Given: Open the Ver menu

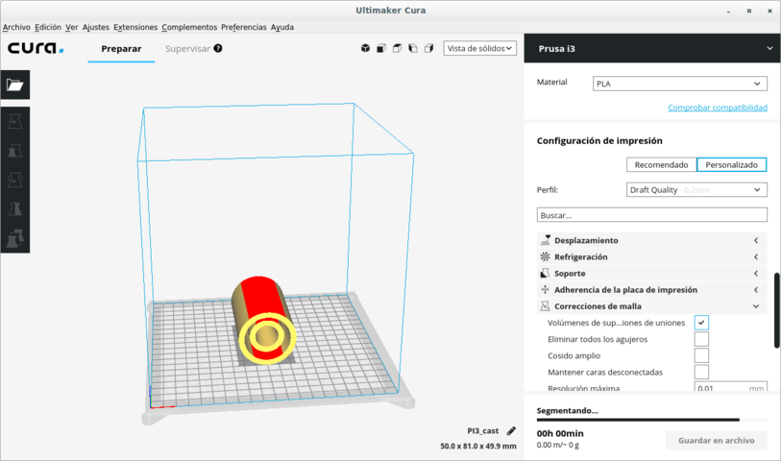Looking at the screenshot, I should (72, 27).
